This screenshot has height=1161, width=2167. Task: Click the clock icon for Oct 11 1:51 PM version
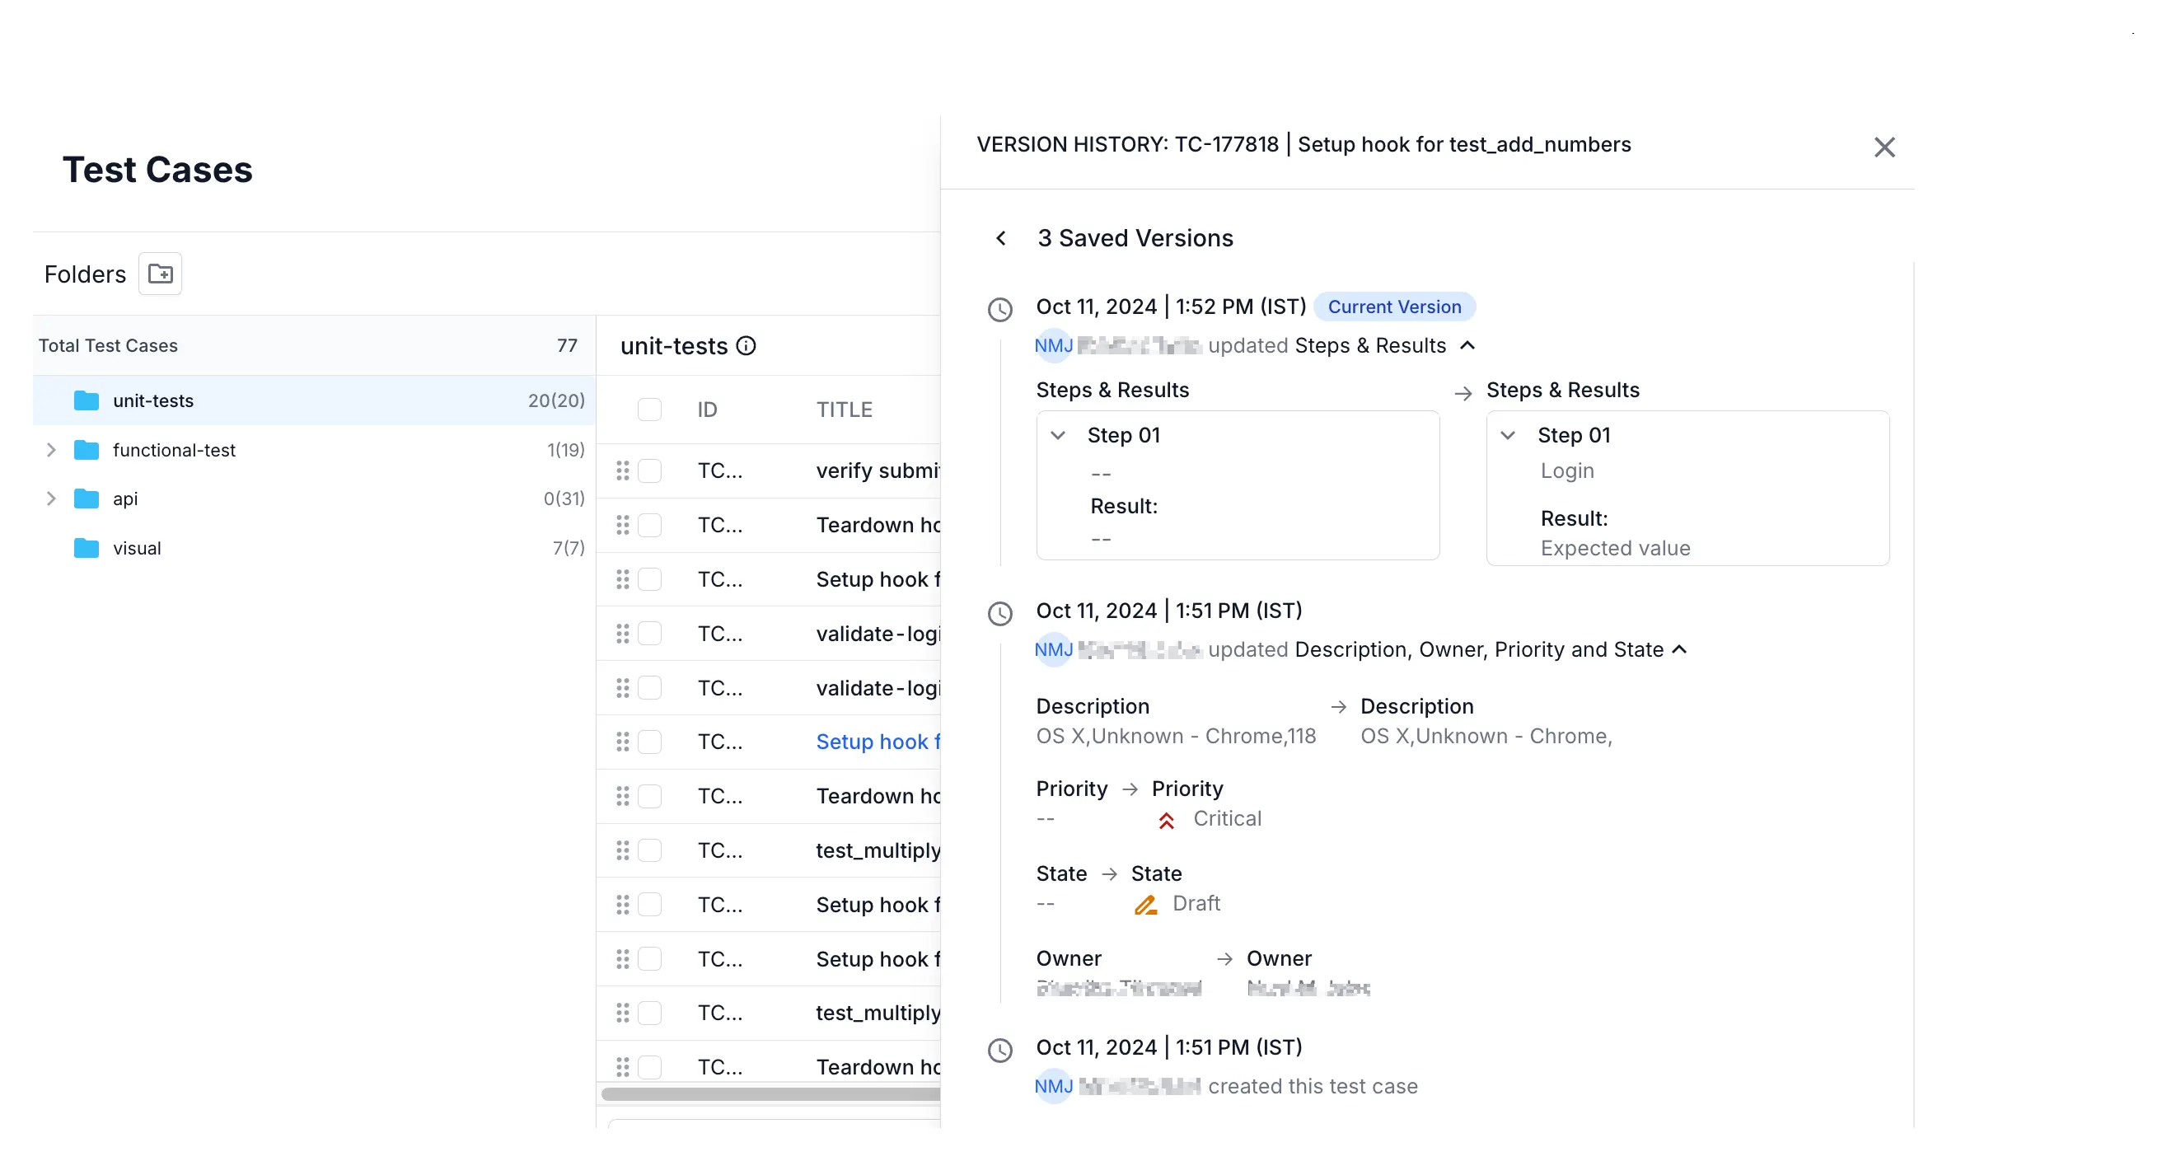click(x=999, y=612)
